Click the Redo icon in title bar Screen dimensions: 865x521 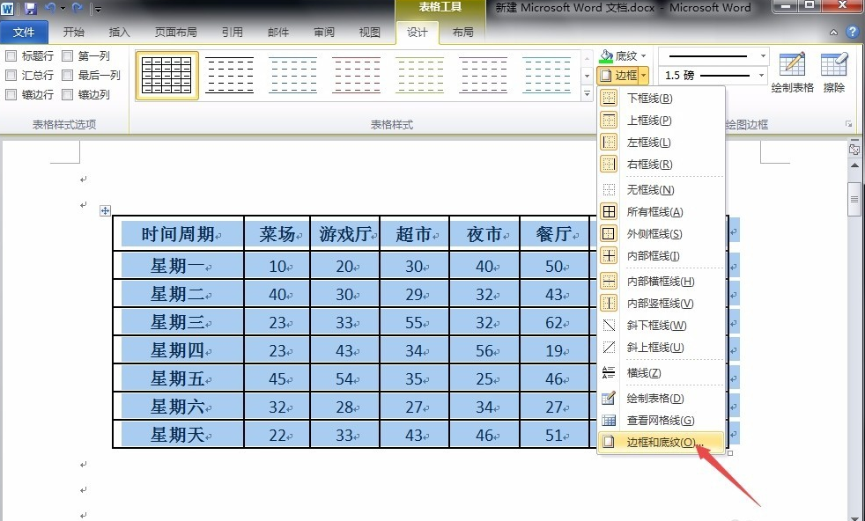(x=77, y=8)
